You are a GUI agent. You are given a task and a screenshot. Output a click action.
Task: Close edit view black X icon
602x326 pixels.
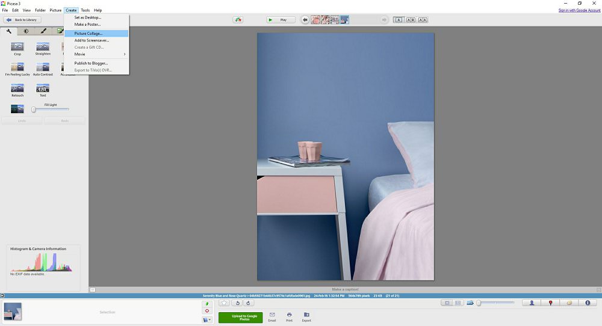pyautogui.click(x=2, y=296)
